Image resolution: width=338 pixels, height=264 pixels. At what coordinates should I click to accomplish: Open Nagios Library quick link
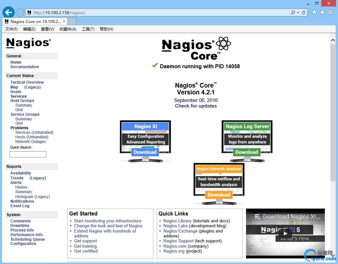[x=177, y=221]
